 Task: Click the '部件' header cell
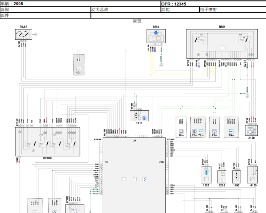(x=46, y=16)
